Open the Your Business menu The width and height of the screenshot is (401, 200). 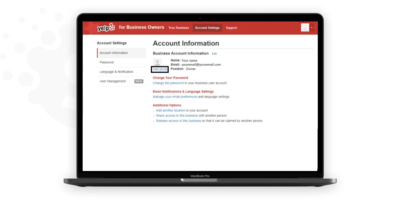point(179,28)
